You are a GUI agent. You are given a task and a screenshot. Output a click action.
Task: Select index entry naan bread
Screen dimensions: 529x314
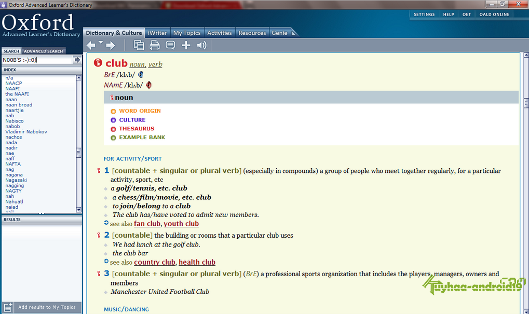click(x=19, y=105)
